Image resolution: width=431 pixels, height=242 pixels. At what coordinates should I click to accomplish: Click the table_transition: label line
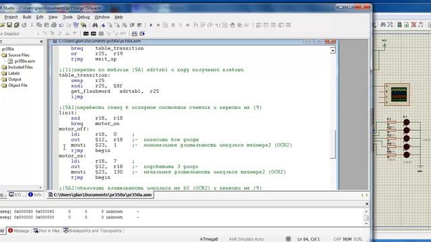(85, 75)
